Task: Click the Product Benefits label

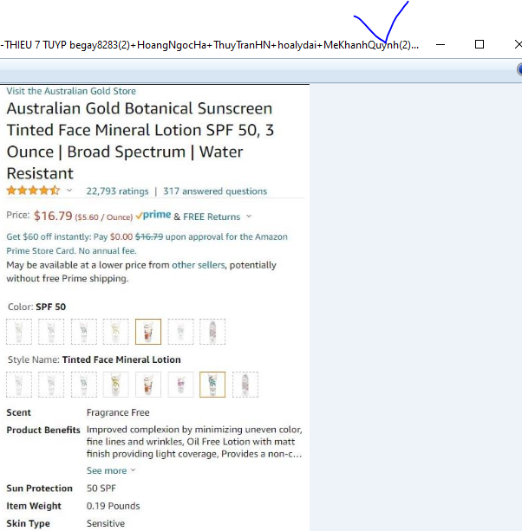Action: (43, 430)
